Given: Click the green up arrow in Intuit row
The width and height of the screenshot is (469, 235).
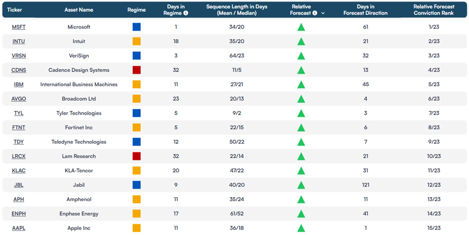Looking at the screenshot, I should 301,42.
